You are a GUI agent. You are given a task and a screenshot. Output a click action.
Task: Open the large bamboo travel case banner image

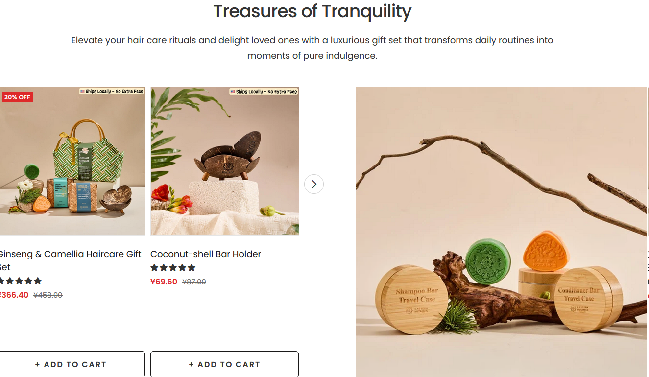pyautogui.click(x=501, y=232)
